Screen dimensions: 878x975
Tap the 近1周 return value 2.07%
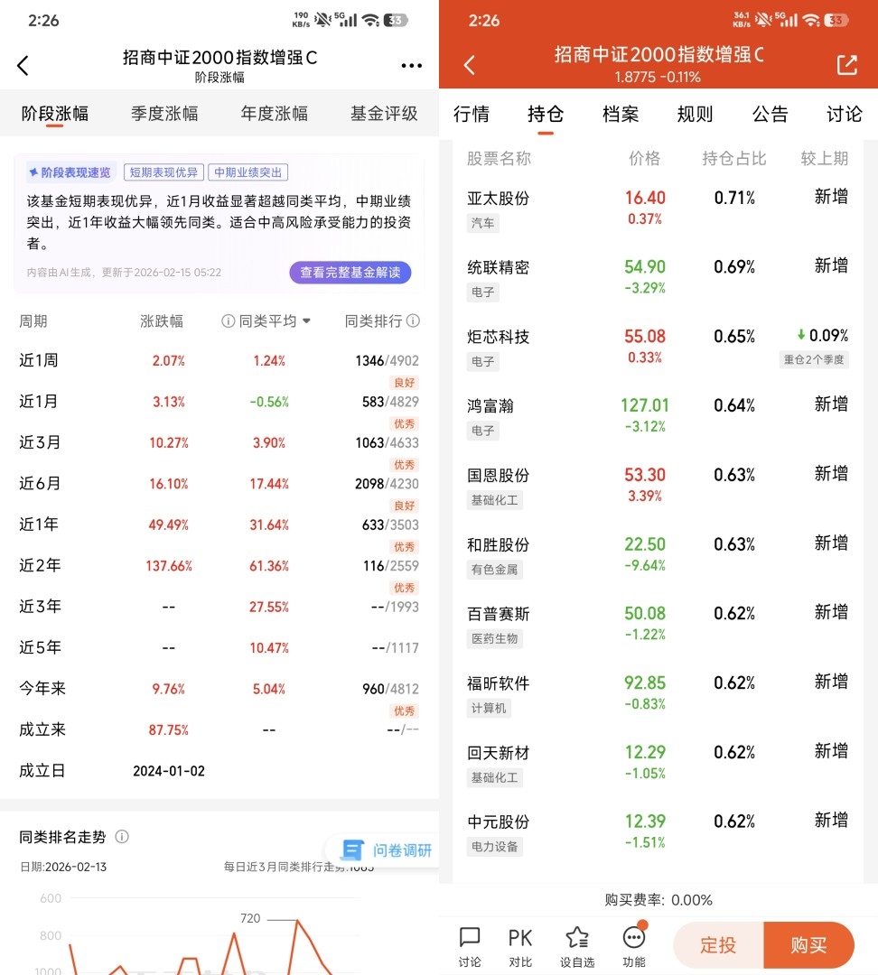(169, 360)
